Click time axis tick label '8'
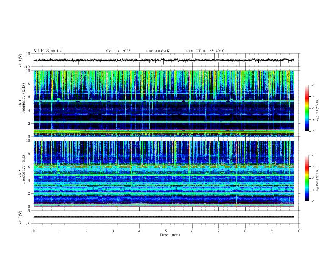 pyautogui.click(x=245, y=231)
